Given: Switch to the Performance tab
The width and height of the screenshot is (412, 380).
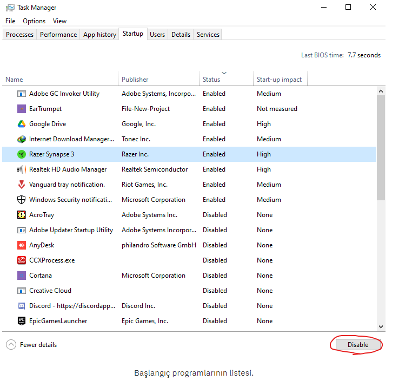Looking at the screenshot, I should click(58, 35).
